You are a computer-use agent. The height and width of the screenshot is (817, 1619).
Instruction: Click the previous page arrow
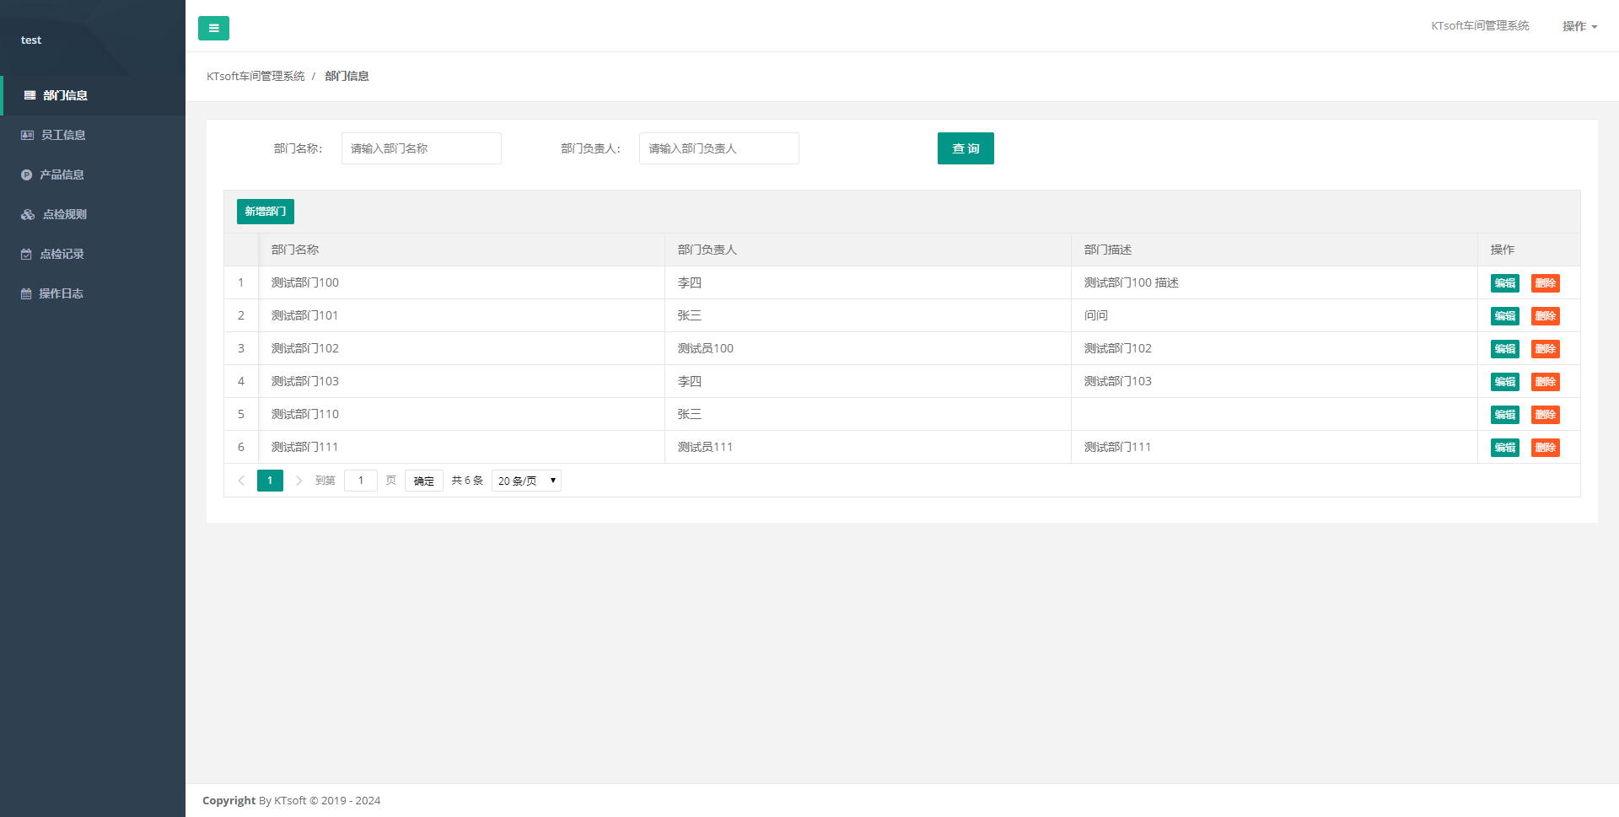coord(241,481)
